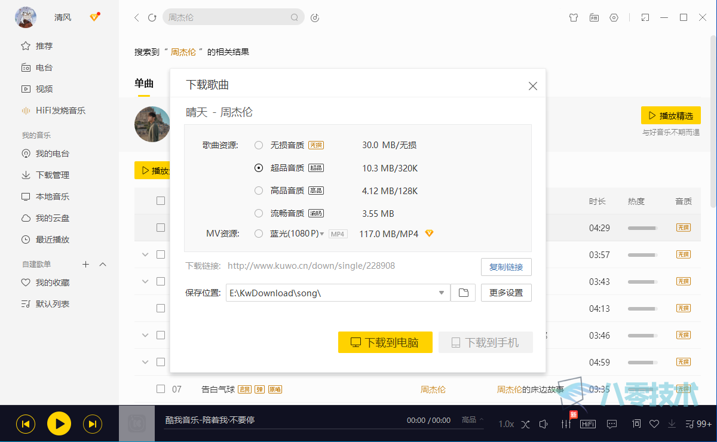Screen dimensions: 717x442
Task: Open the song recognition icon beside search
Action: pos(315,17)
